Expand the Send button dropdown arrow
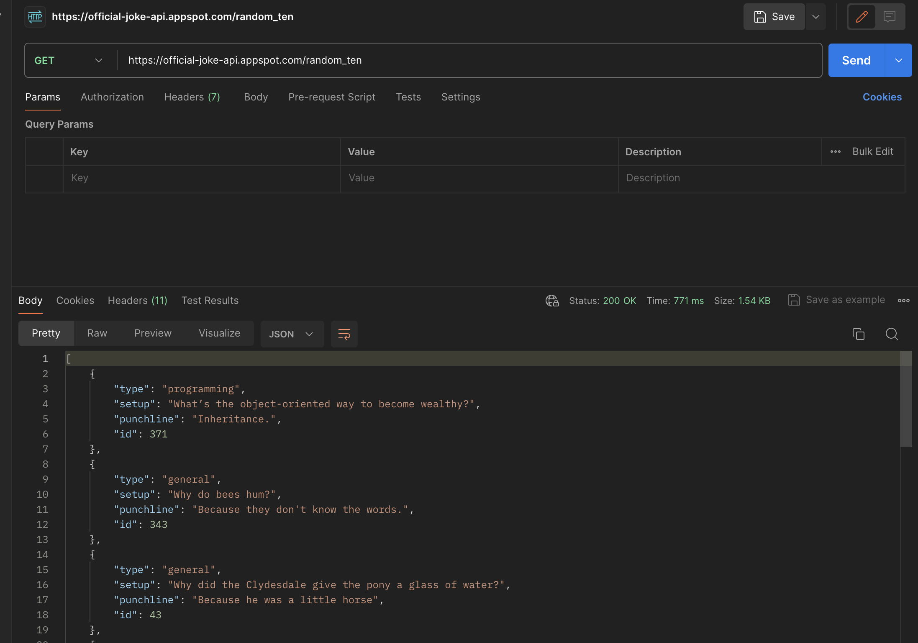 (898, 60)
